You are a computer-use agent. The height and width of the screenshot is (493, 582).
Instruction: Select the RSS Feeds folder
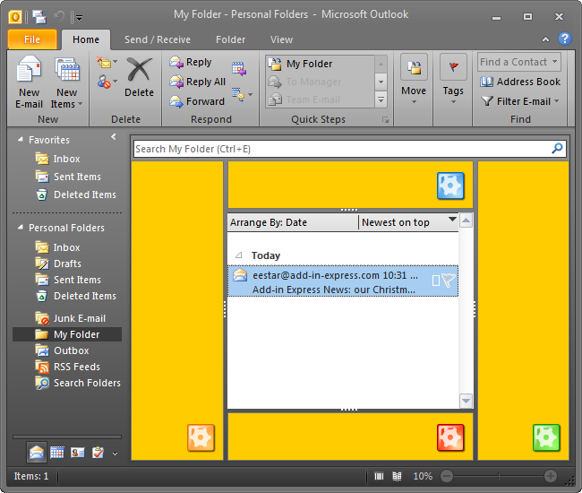point(67,367)
